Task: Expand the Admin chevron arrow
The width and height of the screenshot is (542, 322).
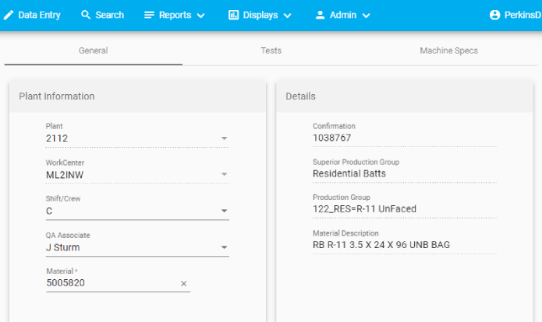Action: 366,16
